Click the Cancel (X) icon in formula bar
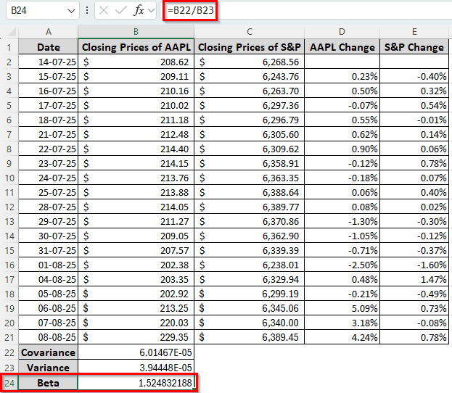 [104, 11]
